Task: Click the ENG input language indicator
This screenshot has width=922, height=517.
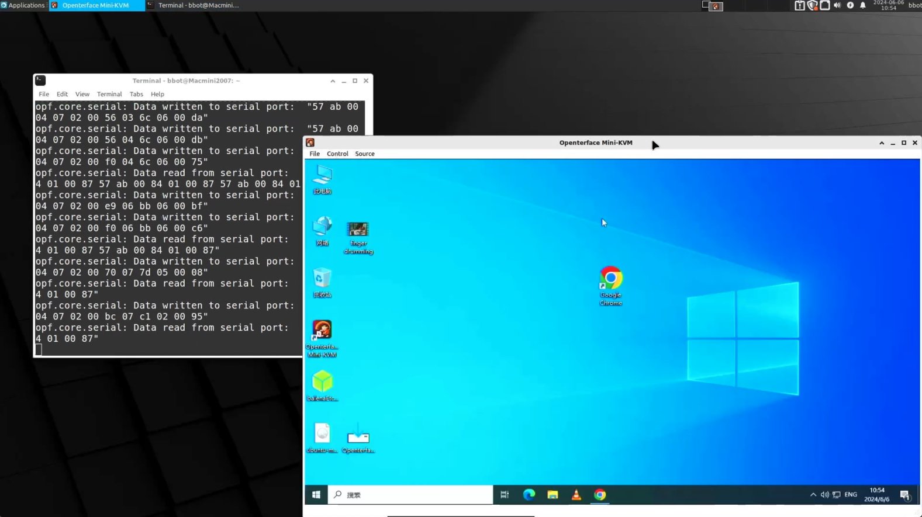Action: (x=851, y=495)
